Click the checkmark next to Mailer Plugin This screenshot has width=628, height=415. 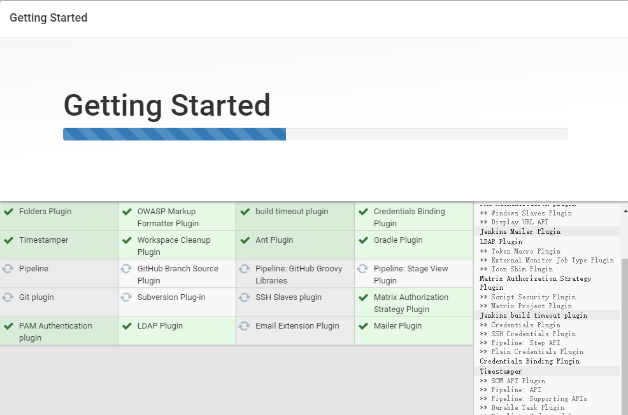363,326
